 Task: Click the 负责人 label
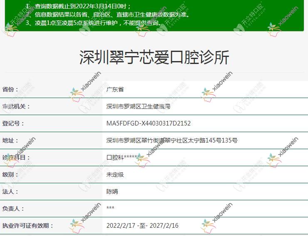point(13,209)
